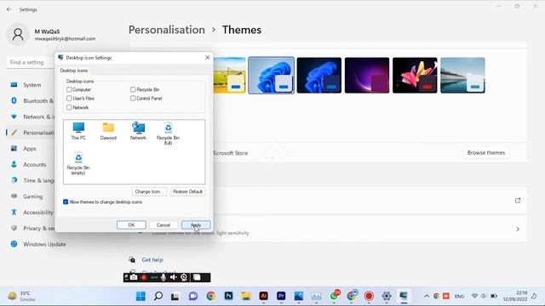
Task: Open the Apps settings section
Action: (x=30, y=149)
